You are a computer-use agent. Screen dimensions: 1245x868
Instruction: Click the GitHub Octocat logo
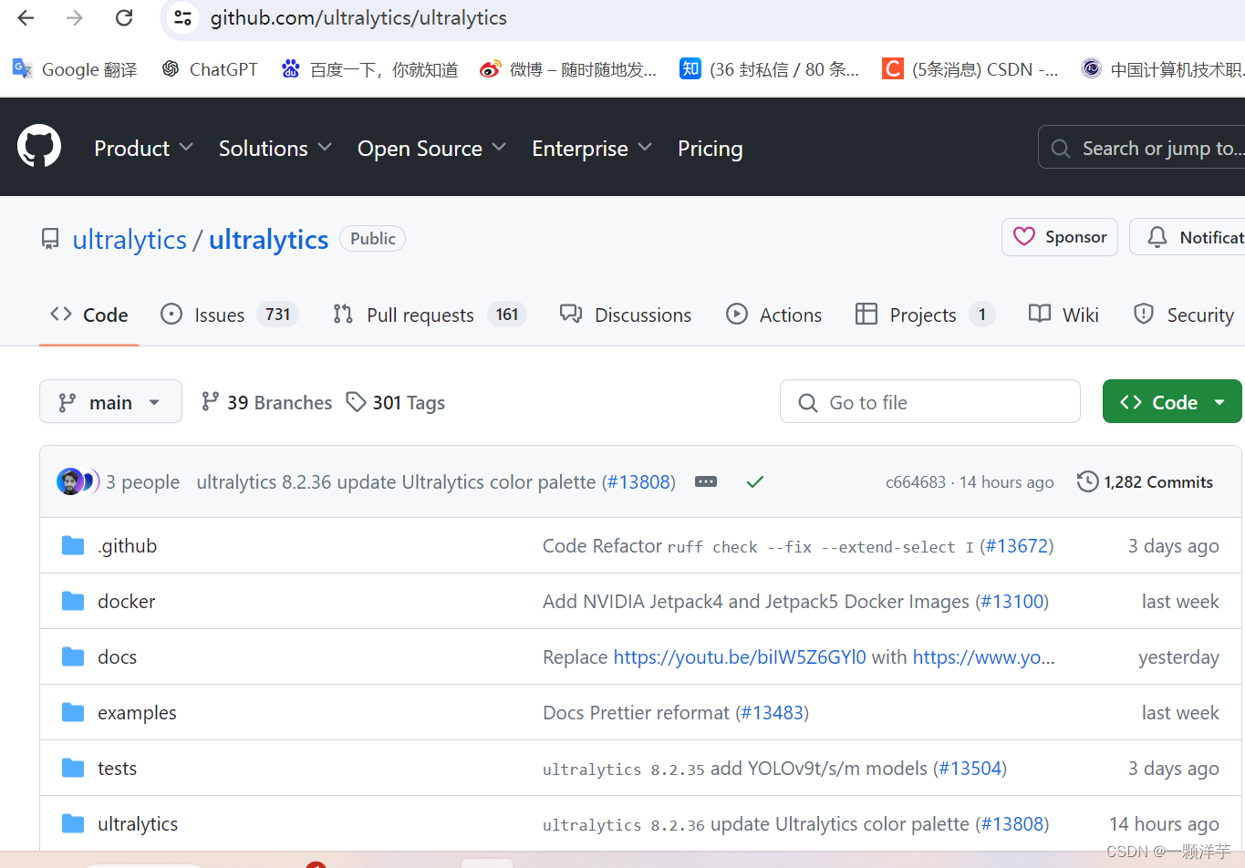pos(39,147)
